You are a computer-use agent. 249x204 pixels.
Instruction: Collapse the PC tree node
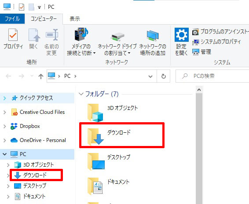coord(4,154)
